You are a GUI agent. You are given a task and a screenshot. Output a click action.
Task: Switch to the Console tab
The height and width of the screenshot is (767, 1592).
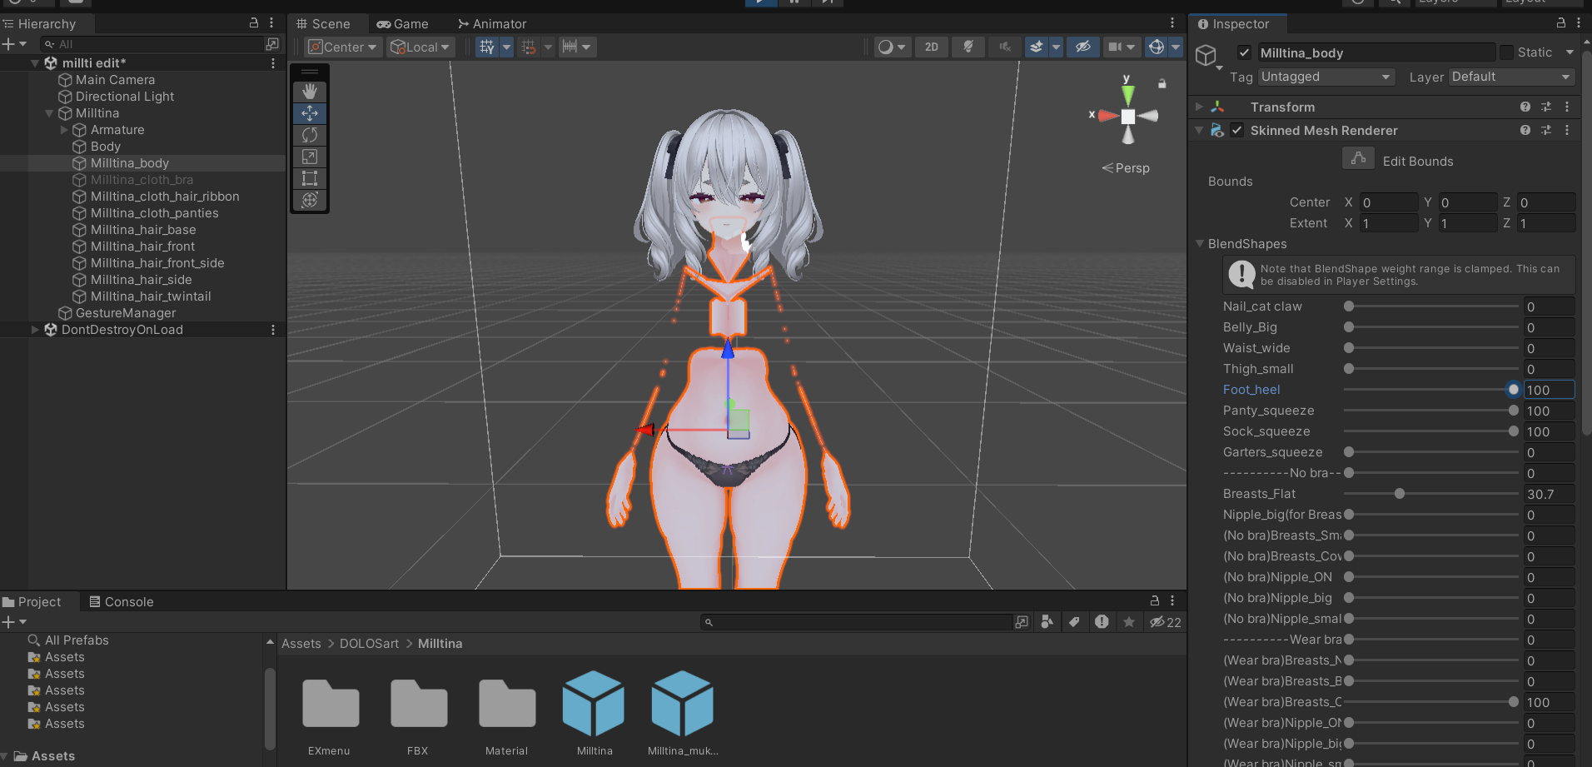point(122,601)
